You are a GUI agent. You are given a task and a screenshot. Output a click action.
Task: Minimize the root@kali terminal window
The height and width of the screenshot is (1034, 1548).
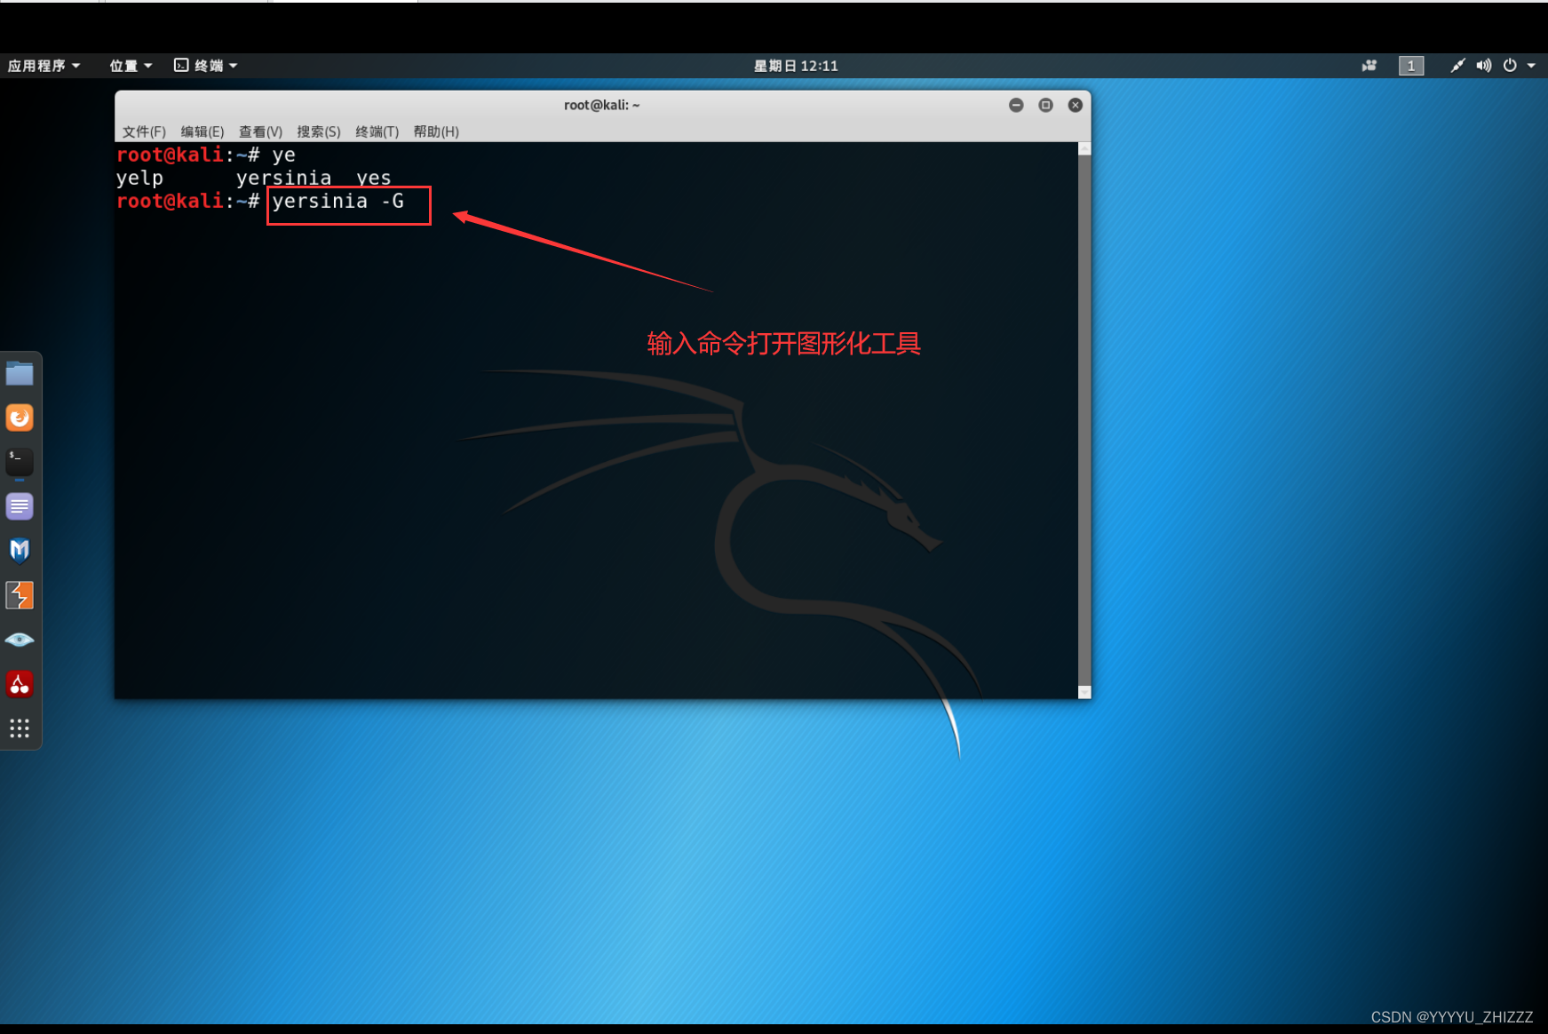pyautogui.click(x=1017, y=105)
